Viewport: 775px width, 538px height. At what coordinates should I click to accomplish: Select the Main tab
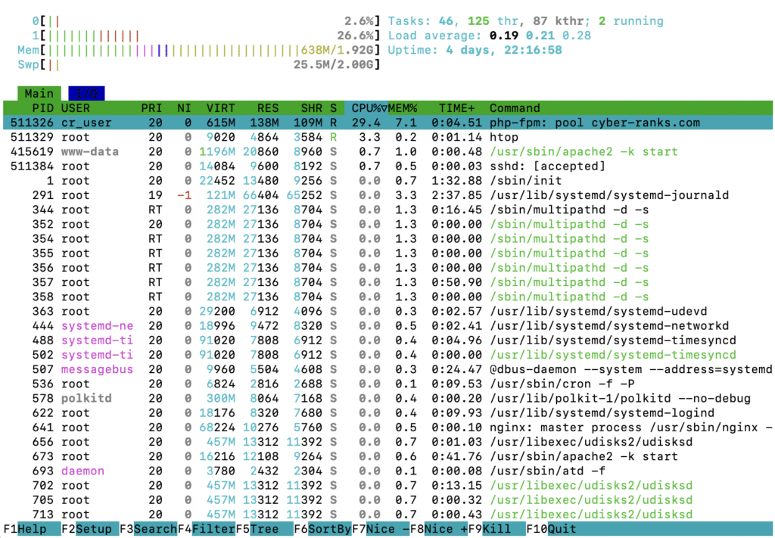pos(39,94)
